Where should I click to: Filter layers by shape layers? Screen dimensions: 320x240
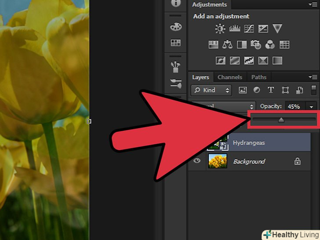(x=285, y=90)
